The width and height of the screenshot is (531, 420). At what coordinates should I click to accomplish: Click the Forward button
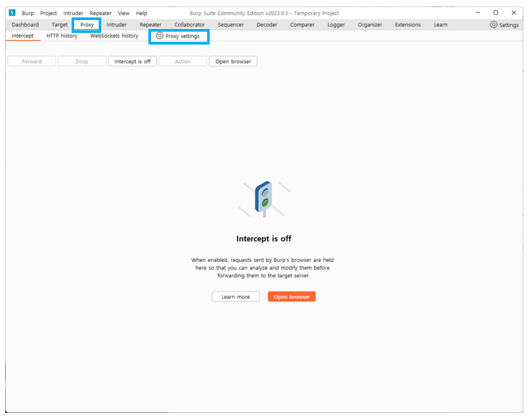pyautogui.click(x=32, y=61)
